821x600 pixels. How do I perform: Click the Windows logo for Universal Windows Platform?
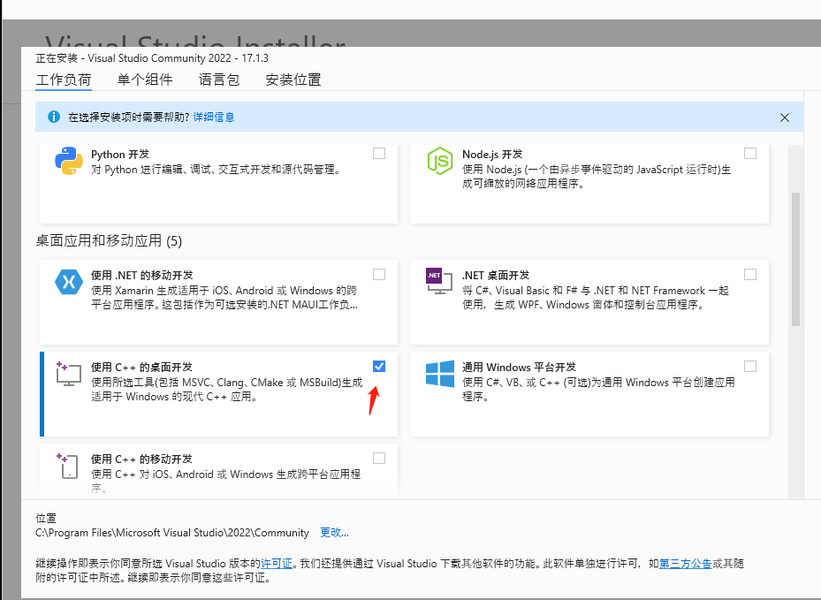click(440, 374)
